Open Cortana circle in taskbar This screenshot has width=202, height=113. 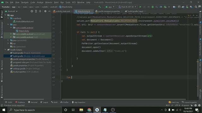(x=66, y=110)
